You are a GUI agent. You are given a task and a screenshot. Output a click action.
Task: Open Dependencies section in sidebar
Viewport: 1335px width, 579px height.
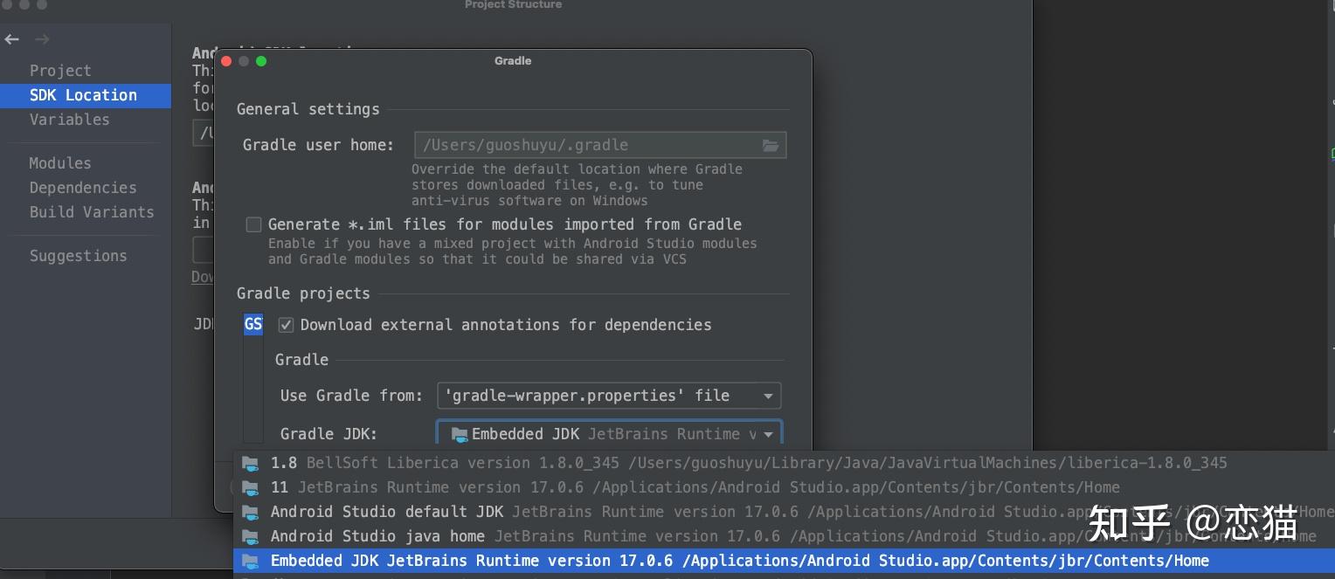(x=83, y=188)
